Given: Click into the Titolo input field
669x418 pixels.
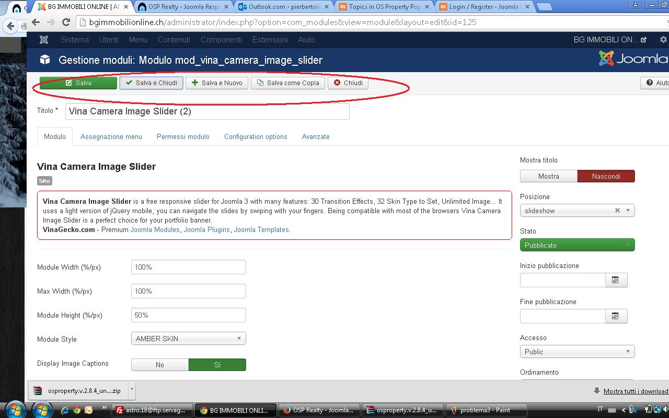Looking at the screenshot, I should pyautogui.click(x=207, y=111).
